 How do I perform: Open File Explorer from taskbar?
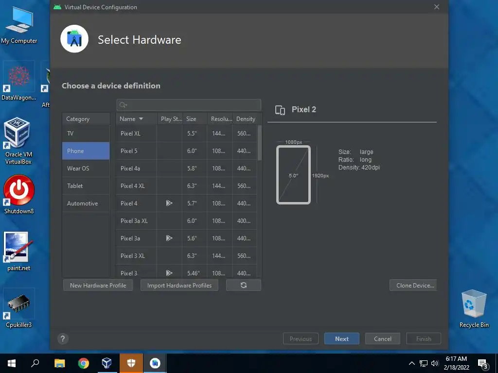click(59, 363)
